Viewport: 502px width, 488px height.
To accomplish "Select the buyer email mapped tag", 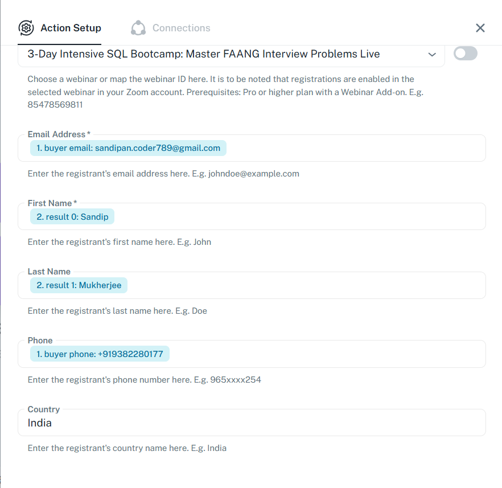I will (x=128, y=148).
